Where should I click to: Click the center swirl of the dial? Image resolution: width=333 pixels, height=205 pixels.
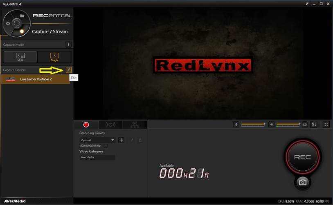coord(16,23)
